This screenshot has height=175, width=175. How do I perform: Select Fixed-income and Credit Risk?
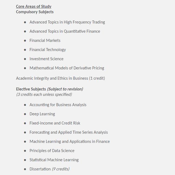(x=55, y=123)
